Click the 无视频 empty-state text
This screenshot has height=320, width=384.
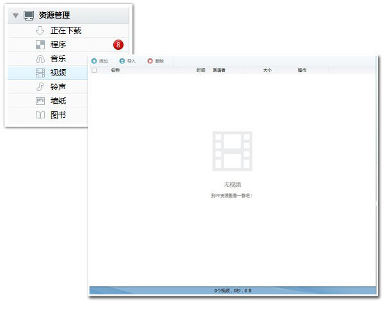pos(232,184)
